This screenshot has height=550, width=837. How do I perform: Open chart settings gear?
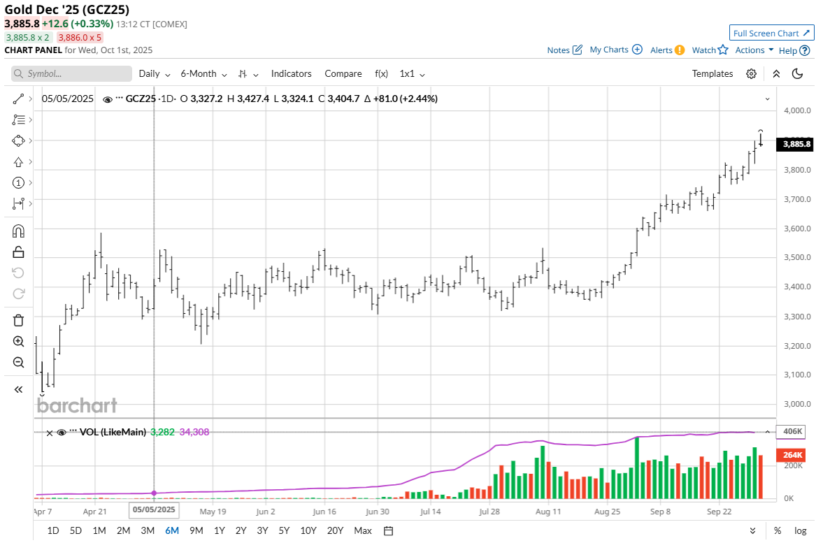751,73
